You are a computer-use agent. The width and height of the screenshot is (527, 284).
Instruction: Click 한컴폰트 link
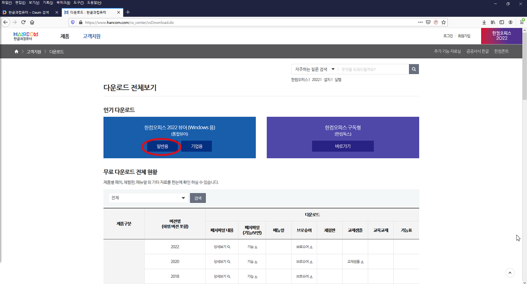[x=501, y=51]
